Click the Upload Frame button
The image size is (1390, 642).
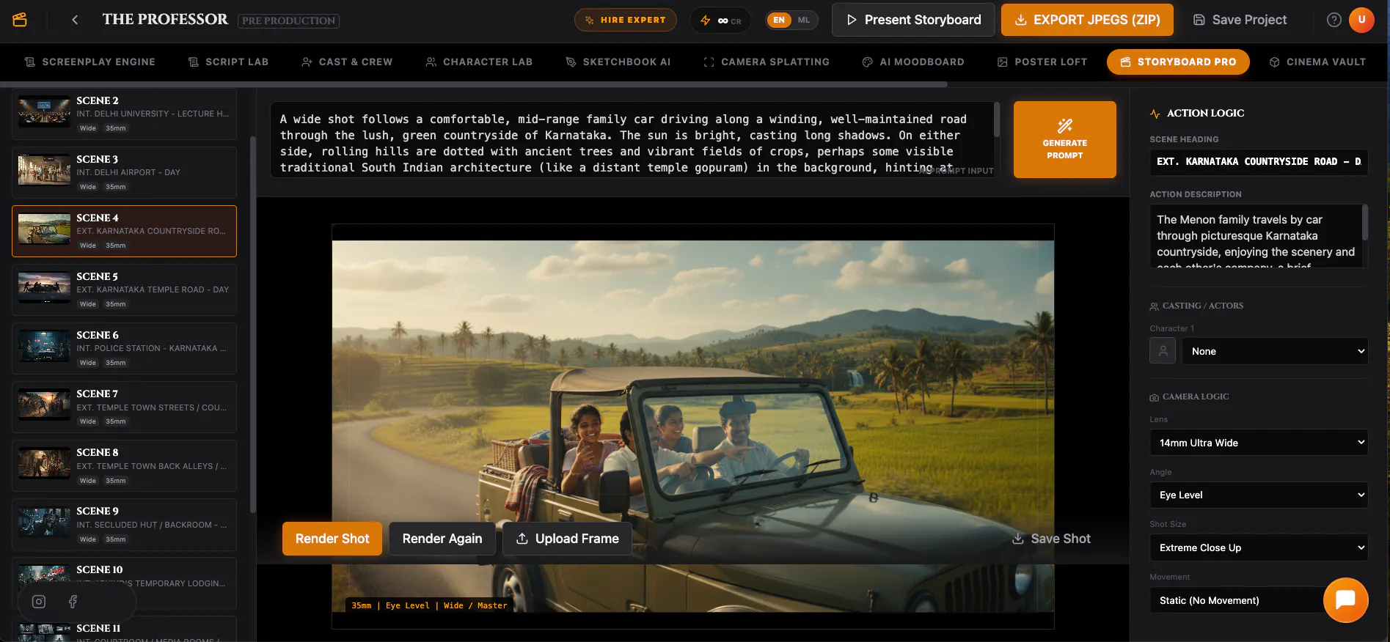[567, 539]
